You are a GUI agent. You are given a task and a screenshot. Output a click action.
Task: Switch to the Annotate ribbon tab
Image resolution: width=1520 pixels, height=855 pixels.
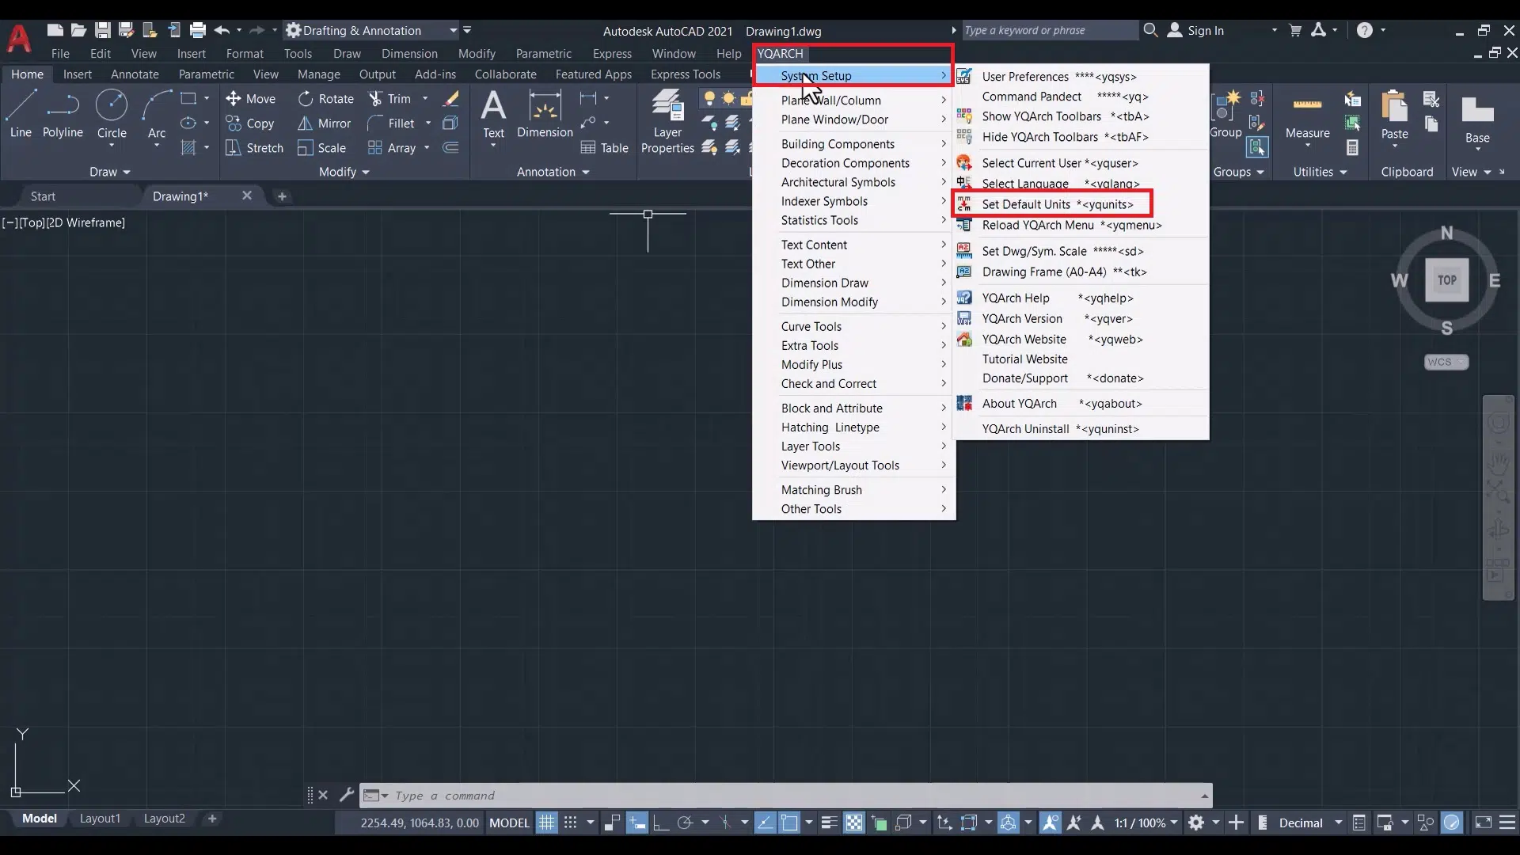pyautogui.click(x=135, y=74)
